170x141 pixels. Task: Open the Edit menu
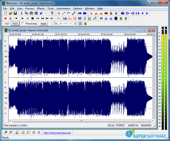click(x=12, y=8)
